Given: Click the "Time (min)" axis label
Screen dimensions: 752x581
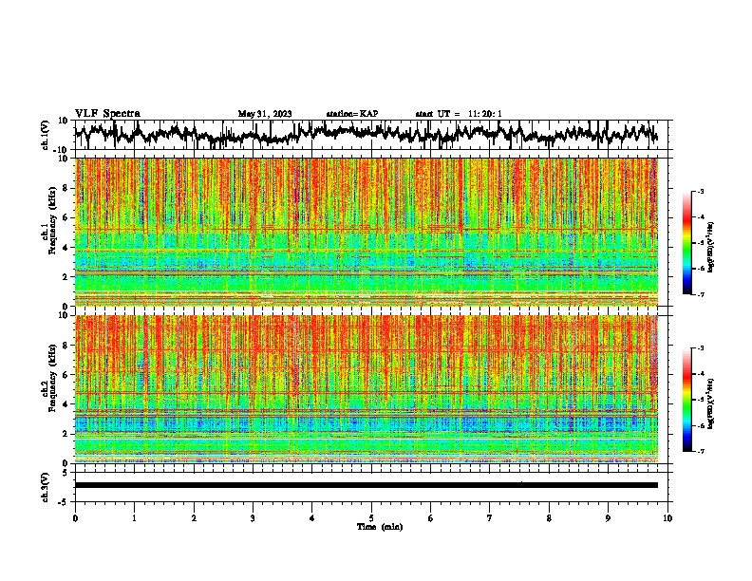Looking at the screenshot, I should click(380, 527).
